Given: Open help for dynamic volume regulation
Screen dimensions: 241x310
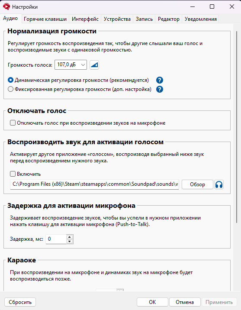Looking at the screenshot, I should [160, 80].
